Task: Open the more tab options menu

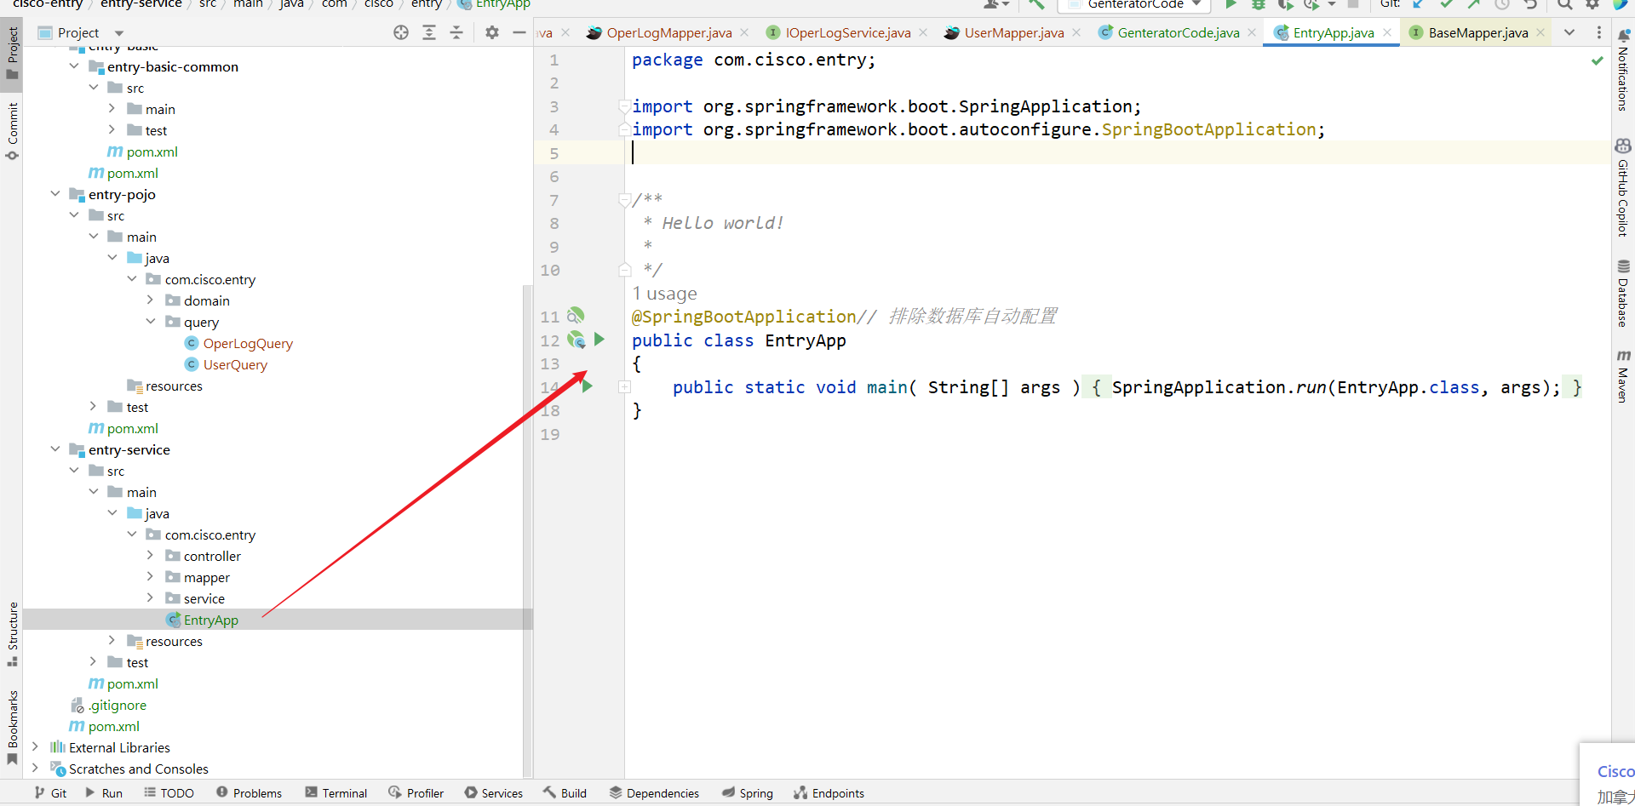Action: coord(1598,32)
